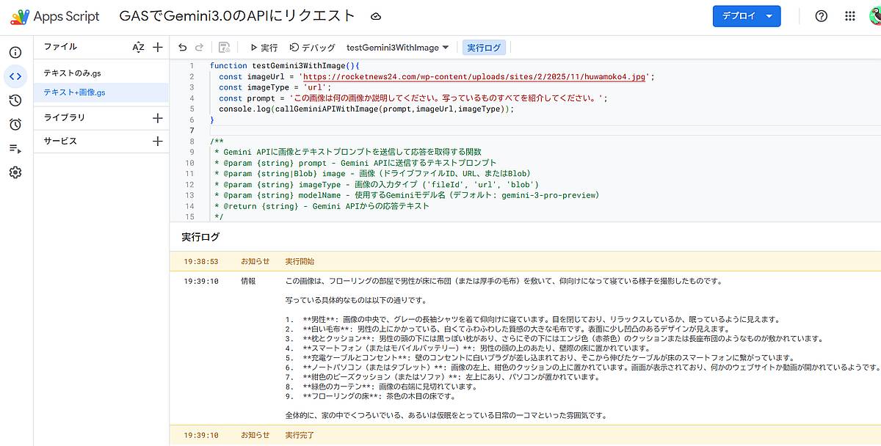Add a new script file
The height and width of the screenshot is (446, 881).
pos(159,46)
